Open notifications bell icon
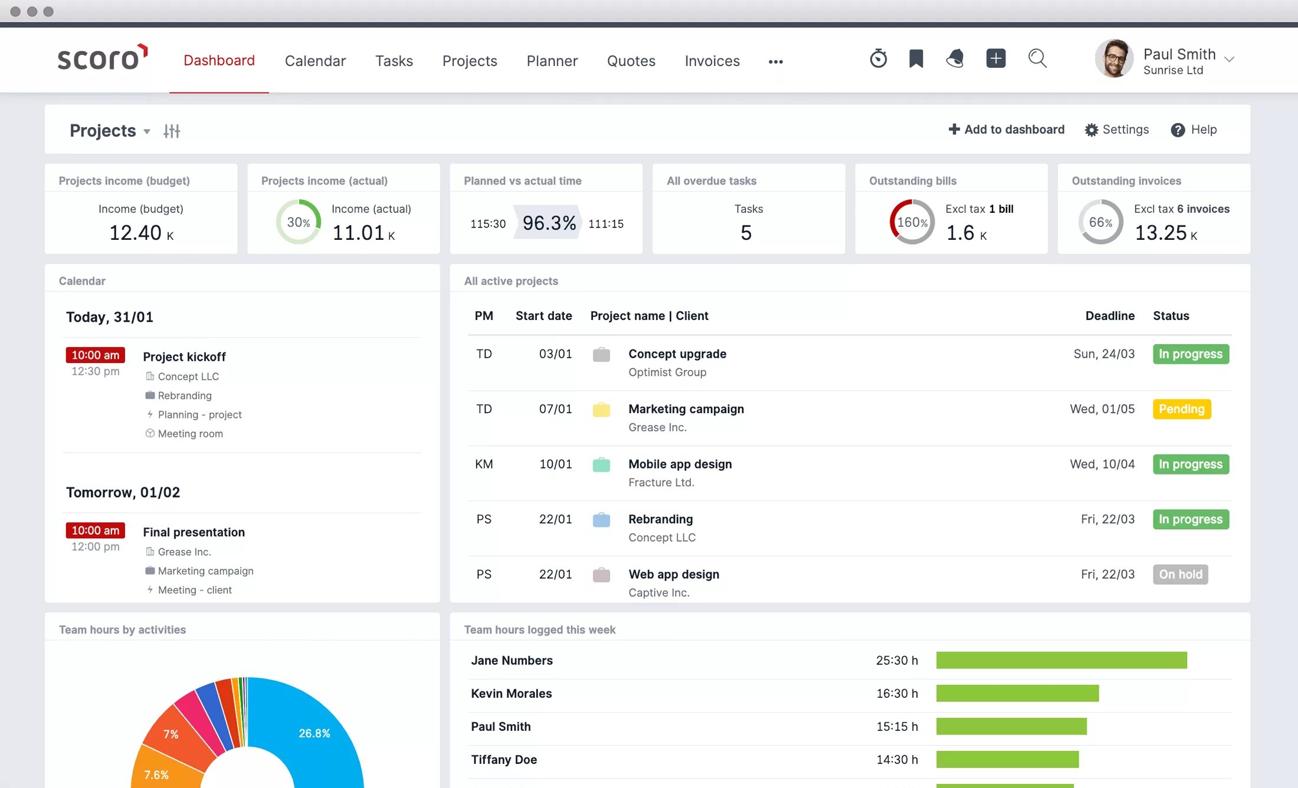This screenshot has width=1298, height=788. click(955, 58)
